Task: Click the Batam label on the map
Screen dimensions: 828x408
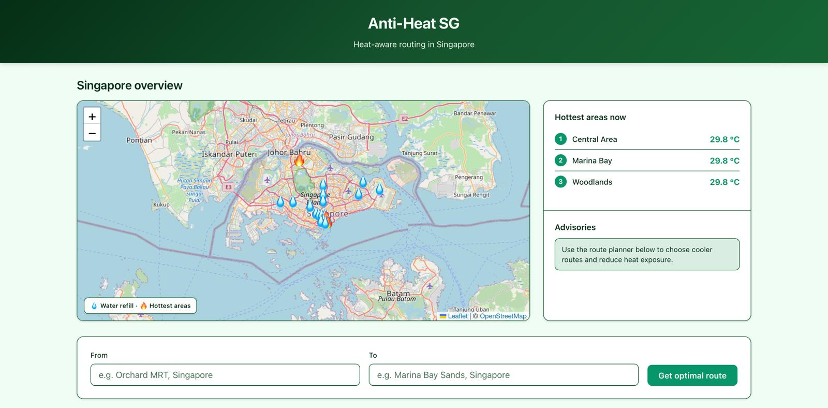Action: pos(398,293)
